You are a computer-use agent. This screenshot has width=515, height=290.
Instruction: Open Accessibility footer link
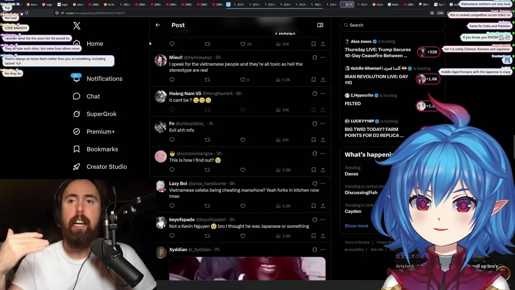click(354, 250)
